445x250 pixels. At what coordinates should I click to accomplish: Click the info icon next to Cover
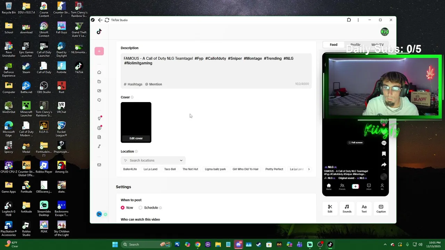point(132,97)
